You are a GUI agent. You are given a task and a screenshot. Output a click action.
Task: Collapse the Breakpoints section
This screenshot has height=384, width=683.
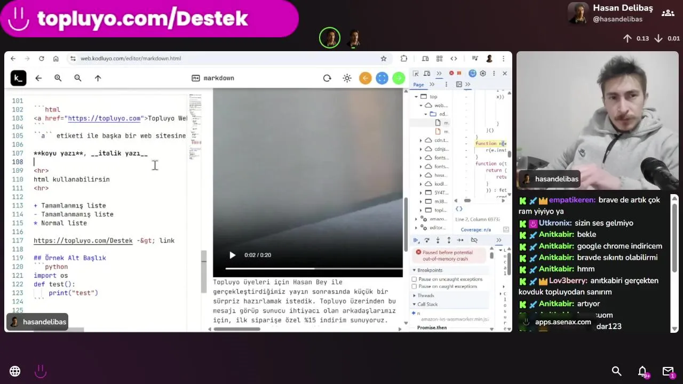[x=414, y=270]
